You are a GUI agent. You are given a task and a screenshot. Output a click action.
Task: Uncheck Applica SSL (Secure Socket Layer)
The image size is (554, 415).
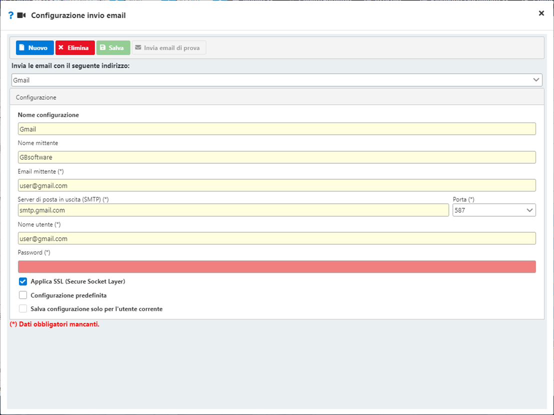(23, 282)
